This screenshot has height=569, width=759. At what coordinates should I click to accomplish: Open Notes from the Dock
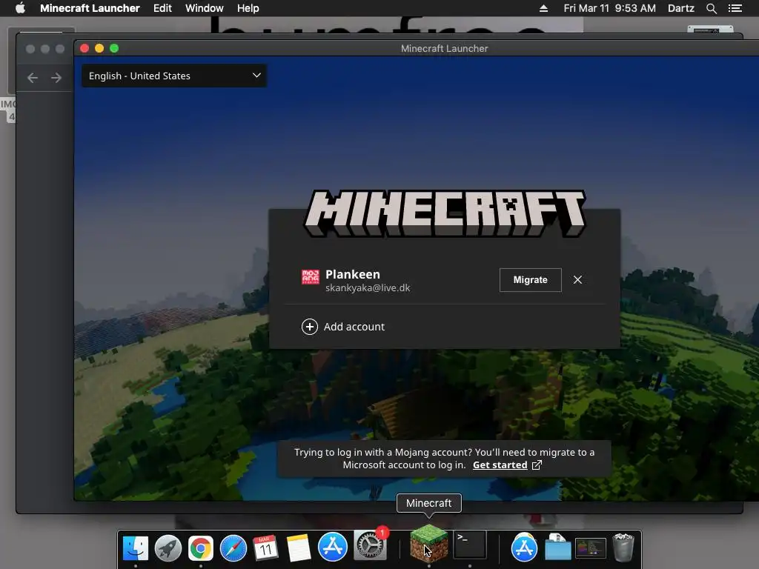pos(299,548)
